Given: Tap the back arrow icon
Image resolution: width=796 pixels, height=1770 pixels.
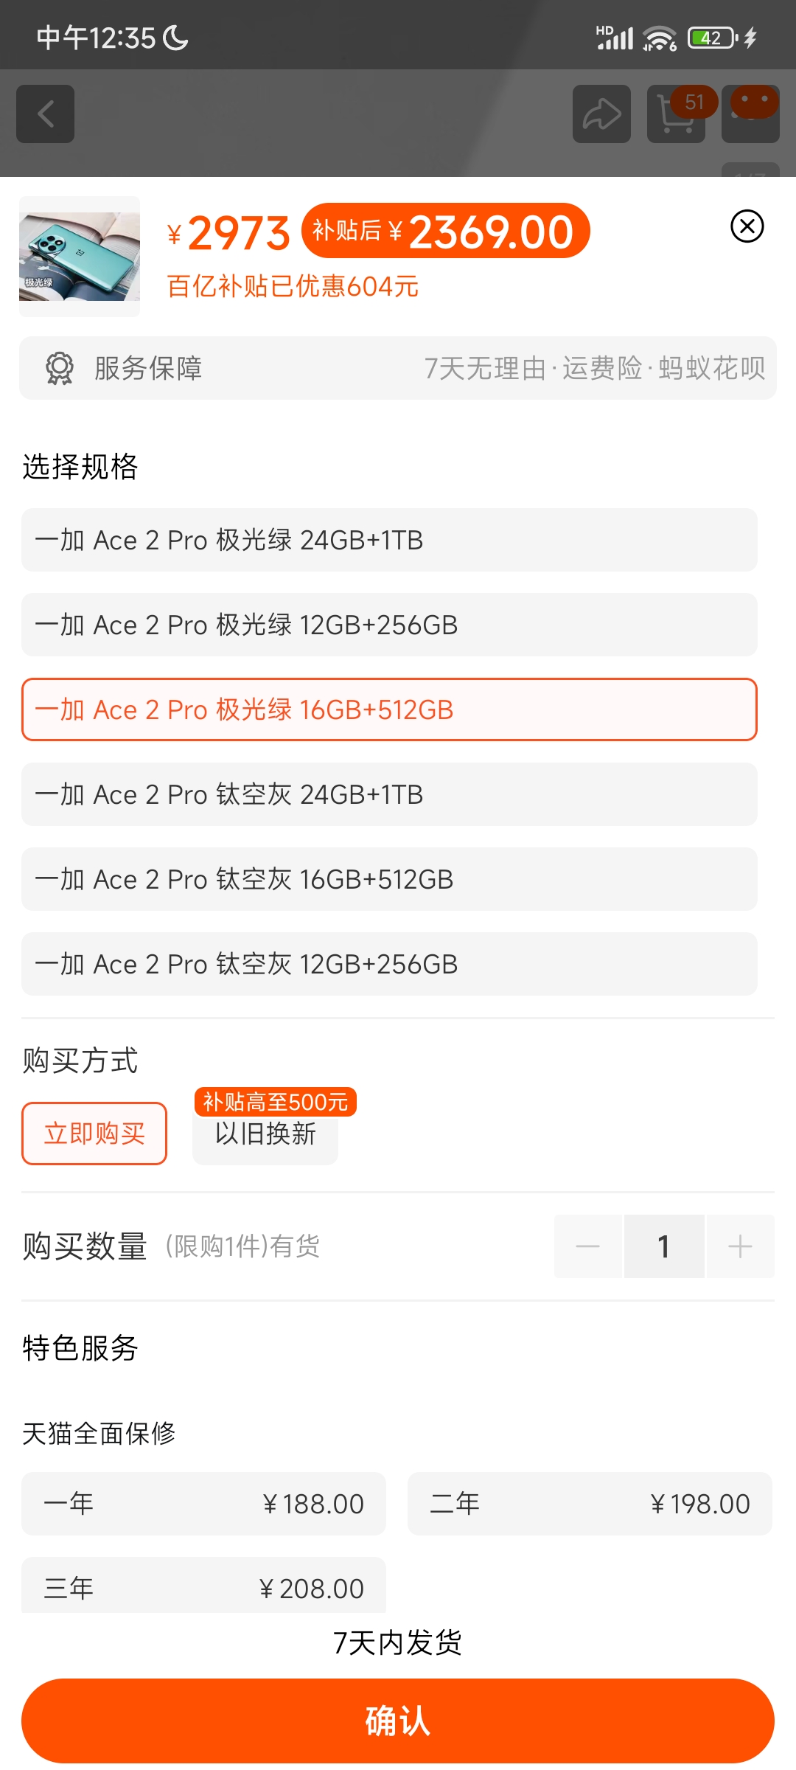Looking at the screenshot, I should [45, 114].
